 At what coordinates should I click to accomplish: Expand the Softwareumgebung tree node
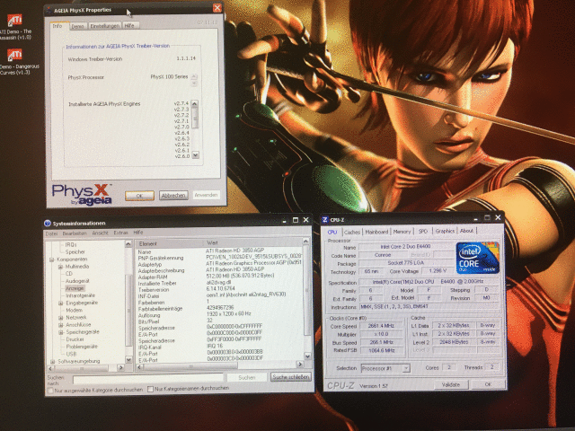click(x=52, y=361)
